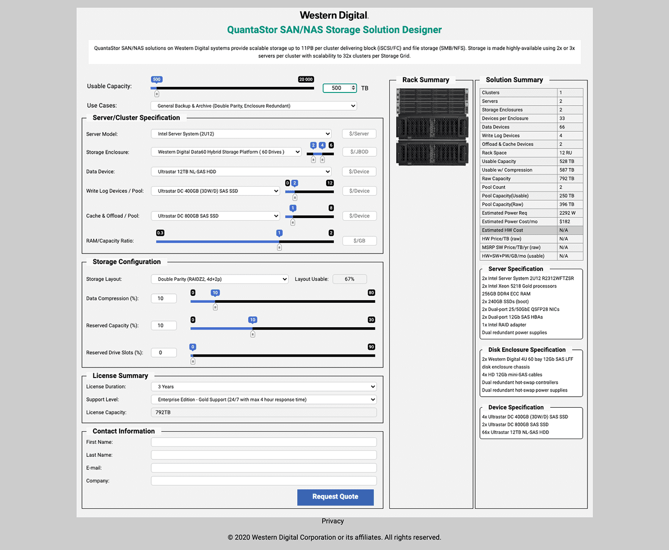Click the Rack Space 12 RU value
This screenshot has width=669, height=550.
[x=566, y=153]
